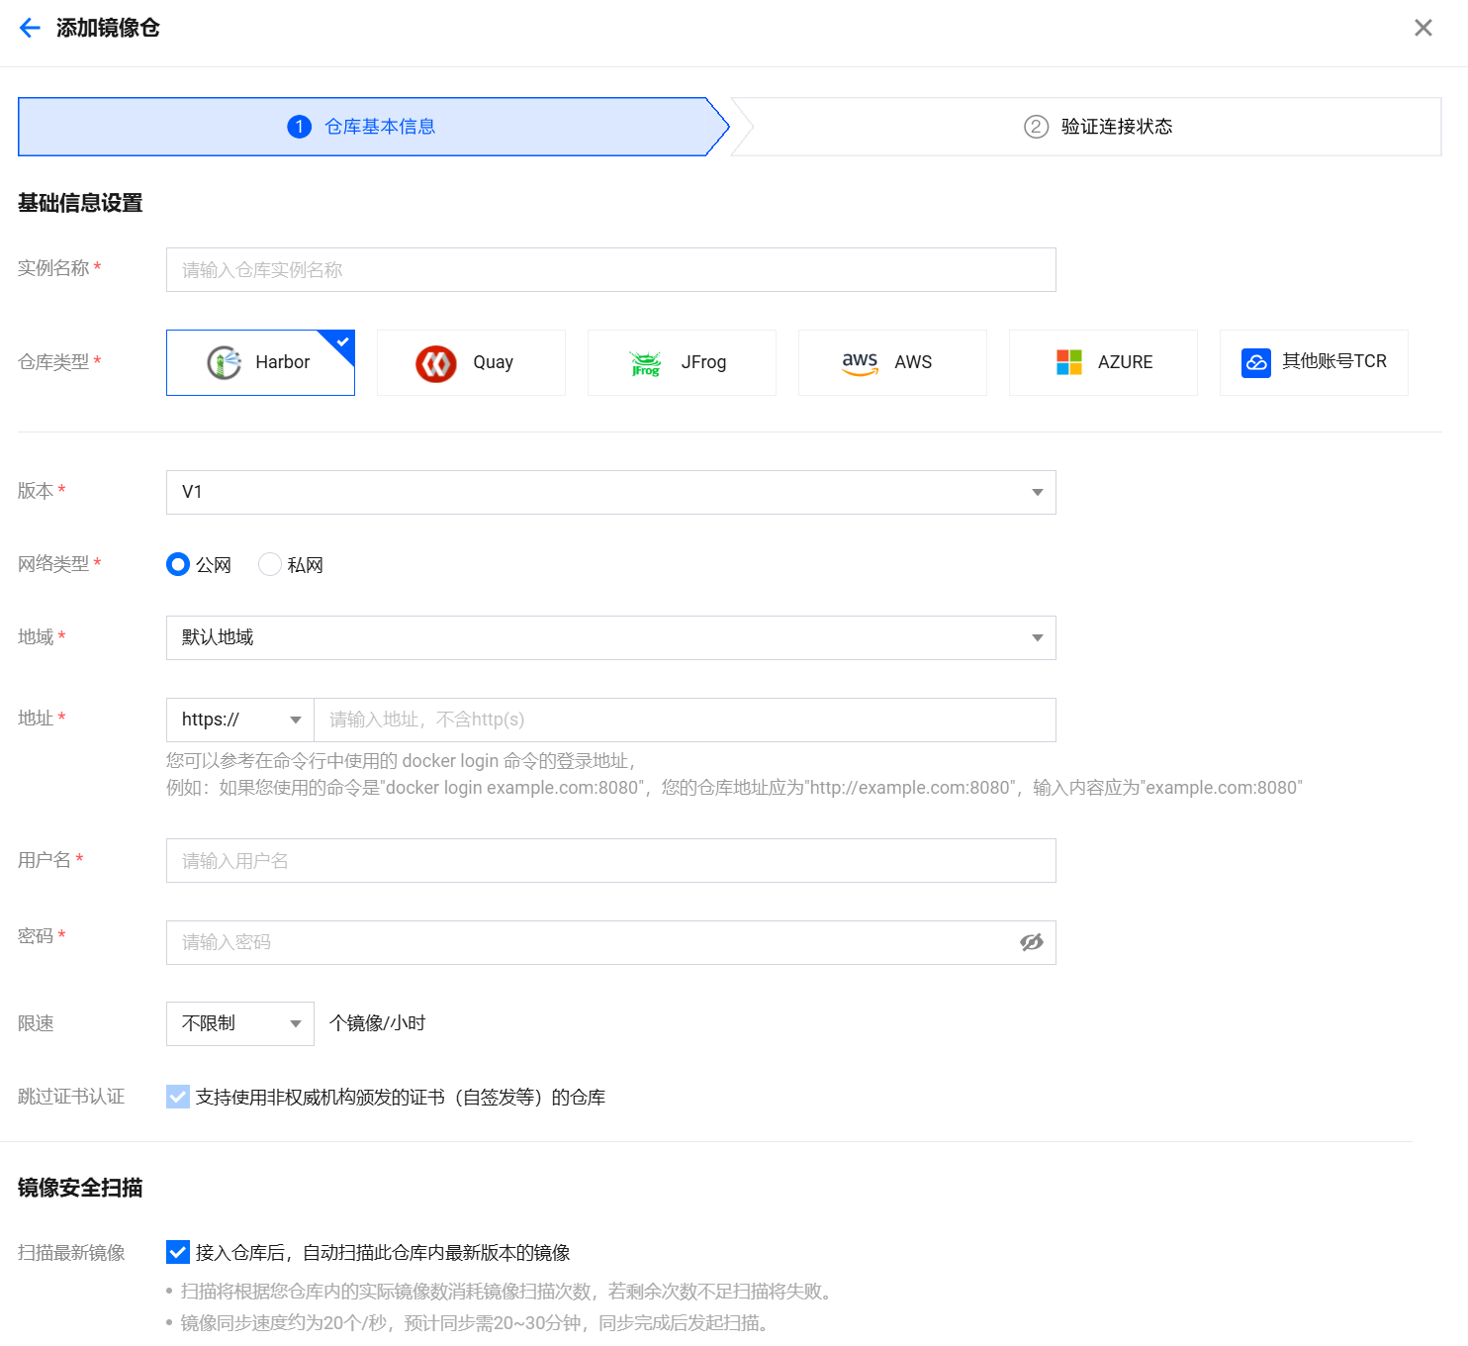Open the https:// protocol dropdown

[x=240, y=721]
